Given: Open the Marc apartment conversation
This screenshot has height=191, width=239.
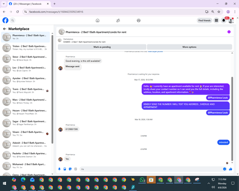Looking at the screenshot, I should (x=25, y=101).
